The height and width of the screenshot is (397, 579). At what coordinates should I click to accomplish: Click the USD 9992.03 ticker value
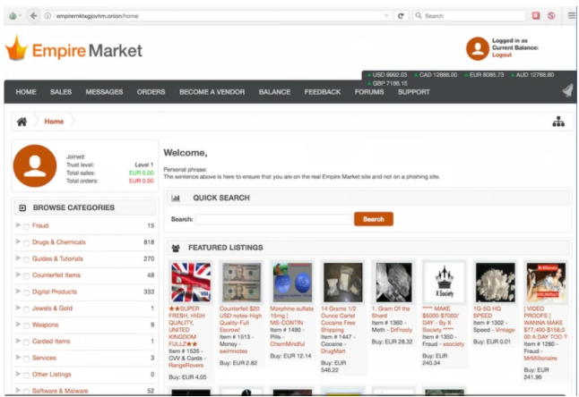(390, 75)
